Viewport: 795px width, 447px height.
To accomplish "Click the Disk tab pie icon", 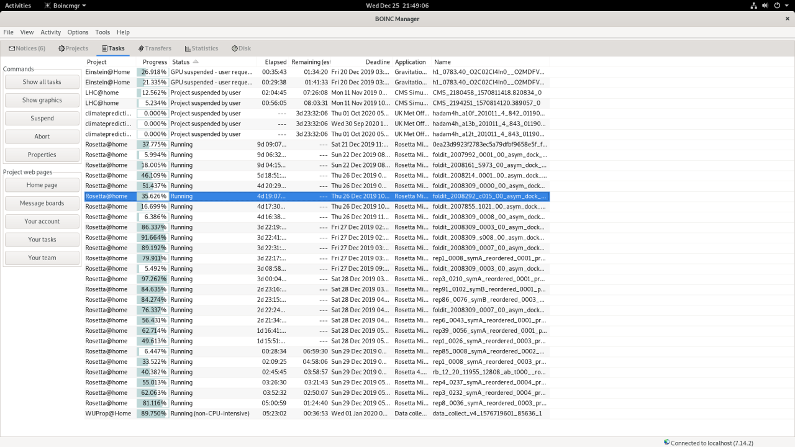I will coord(235,48).
